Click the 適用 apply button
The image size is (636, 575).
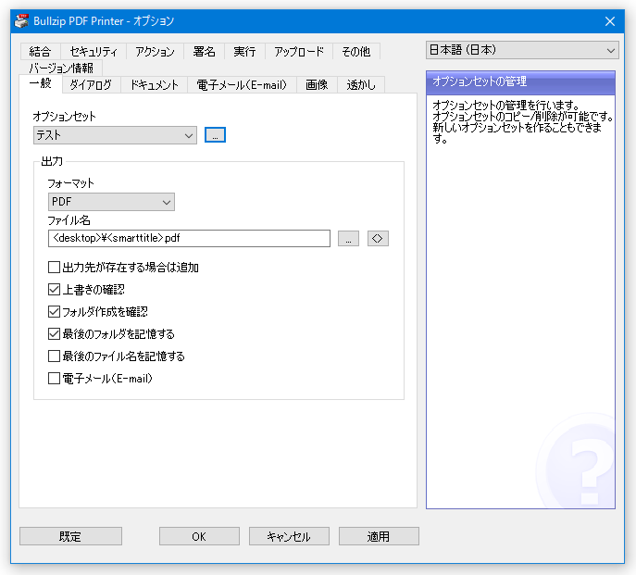(379, 536)
